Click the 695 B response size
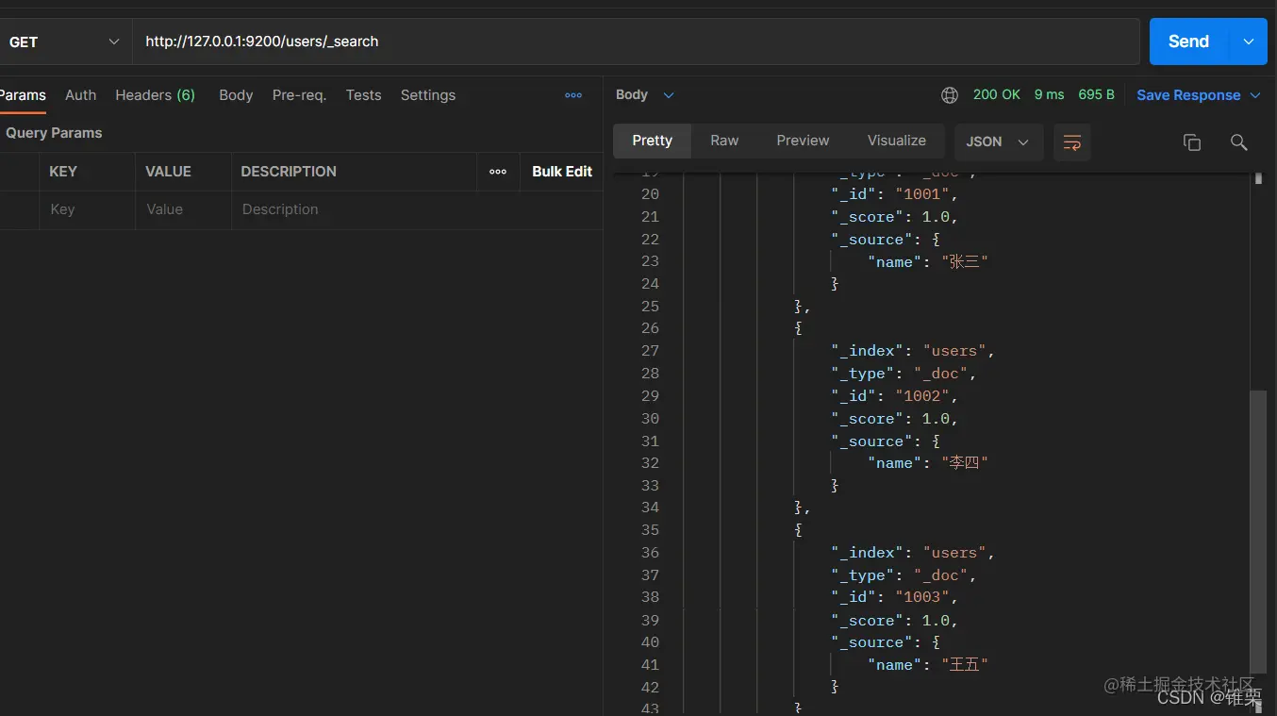The height and width of the screenshot is (716, 1277). (1096, 95)
